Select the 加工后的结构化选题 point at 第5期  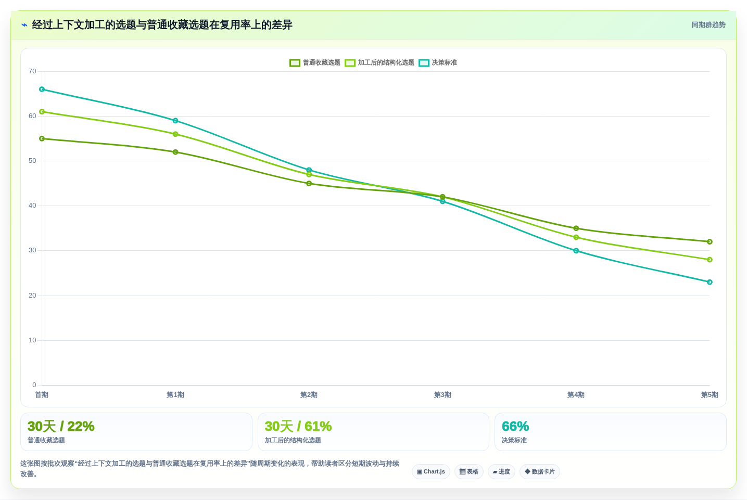[710, 260]
